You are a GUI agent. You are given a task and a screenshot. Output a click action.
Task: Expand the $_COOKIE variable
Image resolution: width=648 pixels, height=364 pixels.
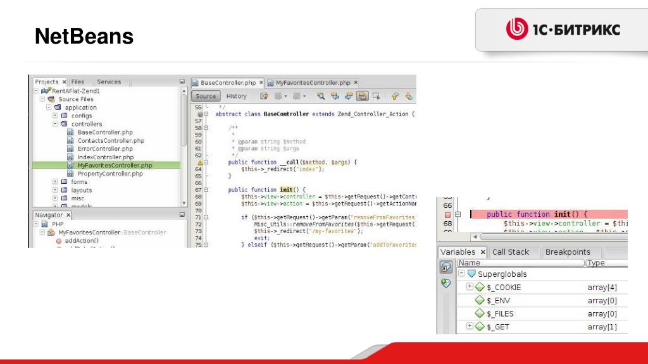(470, 286)
